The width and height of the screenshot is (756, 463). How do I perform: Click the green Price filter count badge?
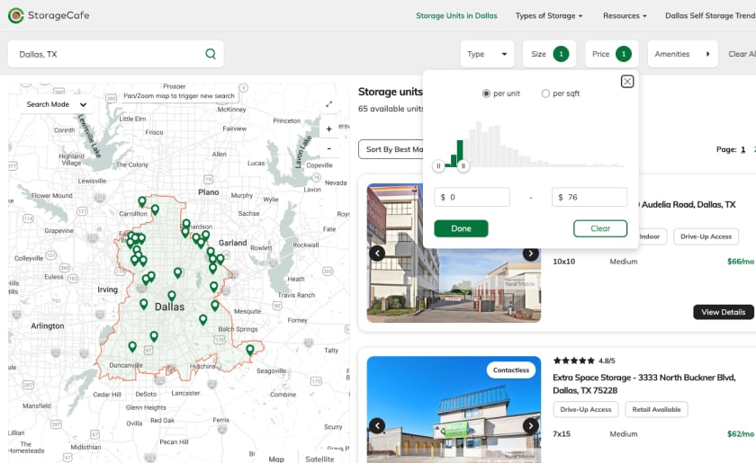click(x=624, y=54)
